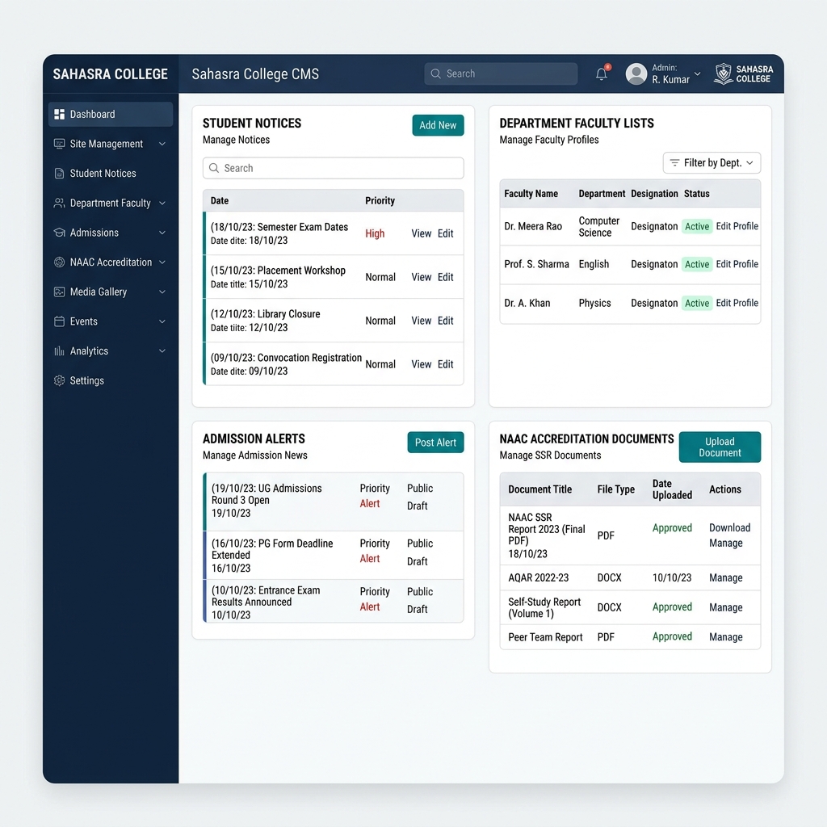Screen dimensions: 827x827
Task: Click the search magnifier in the top bar
Action: tap(436, 73)
